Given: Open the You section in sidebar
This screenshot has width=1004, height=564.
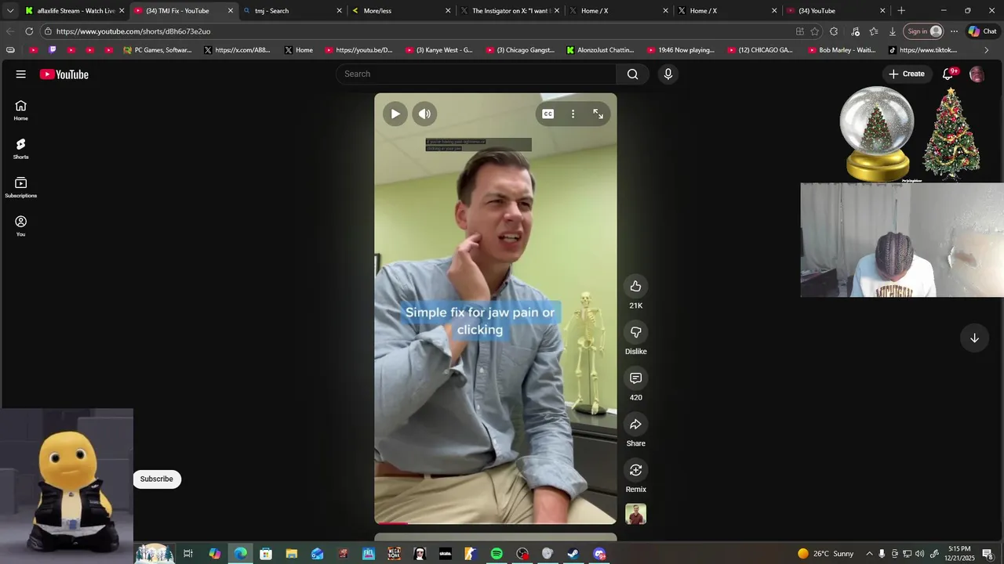Looking at the screenshot, I should 21,226.
